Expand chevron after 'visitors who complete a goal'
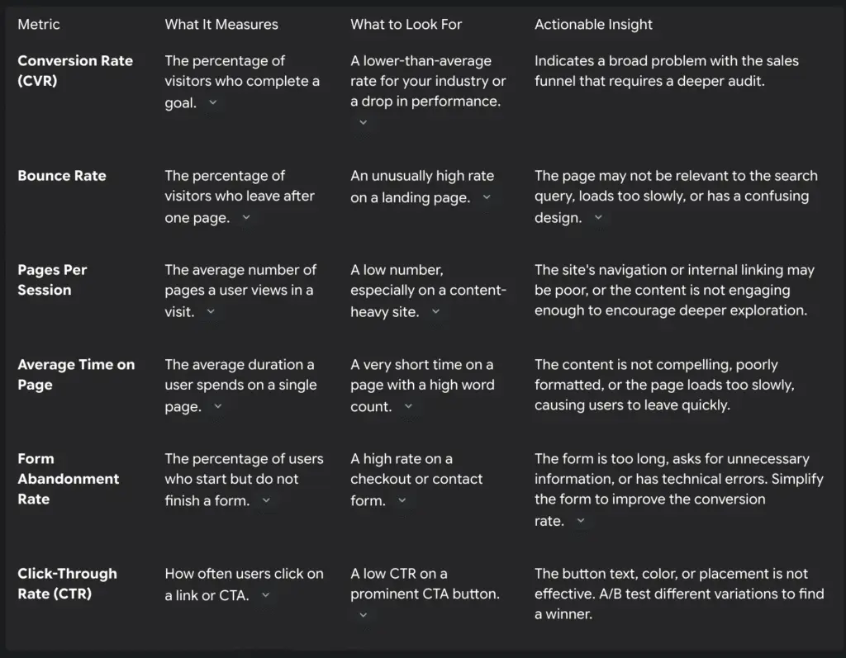This screenshot has height=658, width=846. coord(213,102)
